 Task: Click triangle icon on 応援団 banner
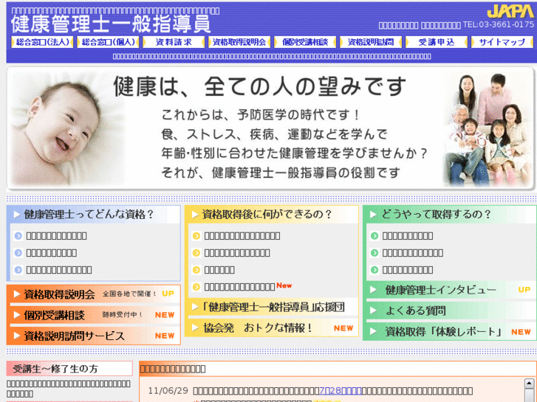coord(195,308)
